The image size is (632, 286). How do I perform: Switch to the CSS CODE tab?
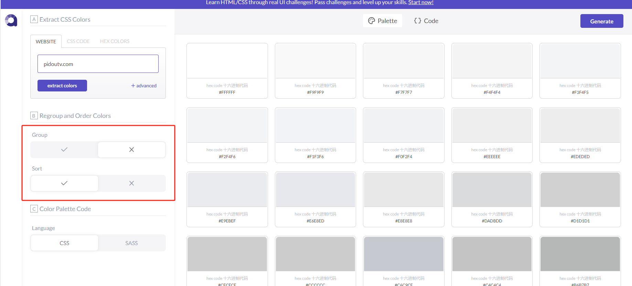[x=78, y=41]
